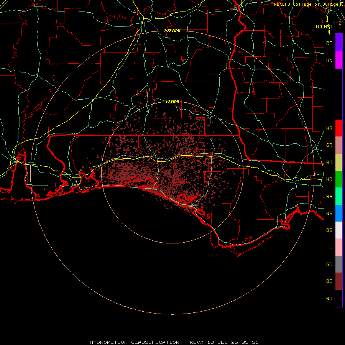This screenshot has width=345, height=345.
Task: Click the RA light-green legend swatch
Action: 338,196
